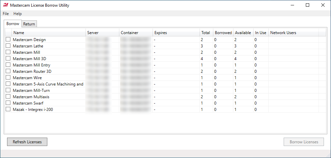Click the 'Mastercam Mill-Turn' name text
The width and height of the screenshot is (331, 158).
coord(31,90)
